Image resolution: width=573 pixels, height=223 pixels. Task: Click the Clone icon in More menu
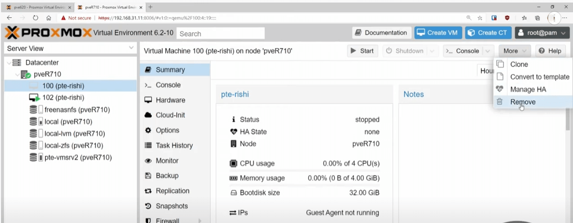click(500, 65)
